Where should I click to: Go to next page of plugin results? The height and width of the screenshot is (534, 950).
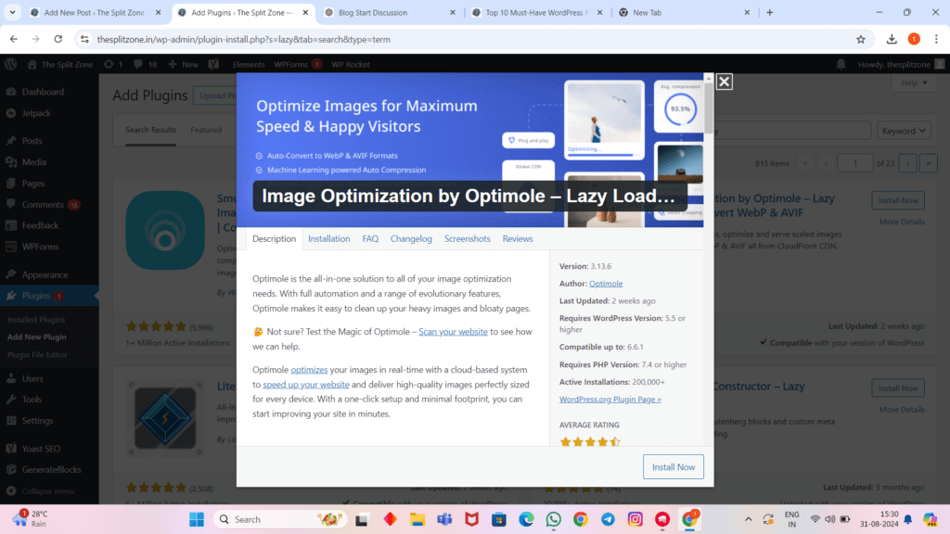tap(907, 163)
